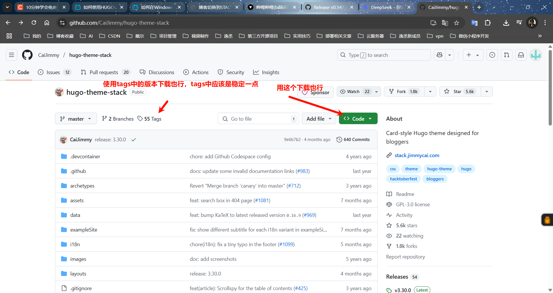Image resolution: width=553 pixels, height=293 pixels.
Task: Expand the master branch selector
Action: coord(76,119)
